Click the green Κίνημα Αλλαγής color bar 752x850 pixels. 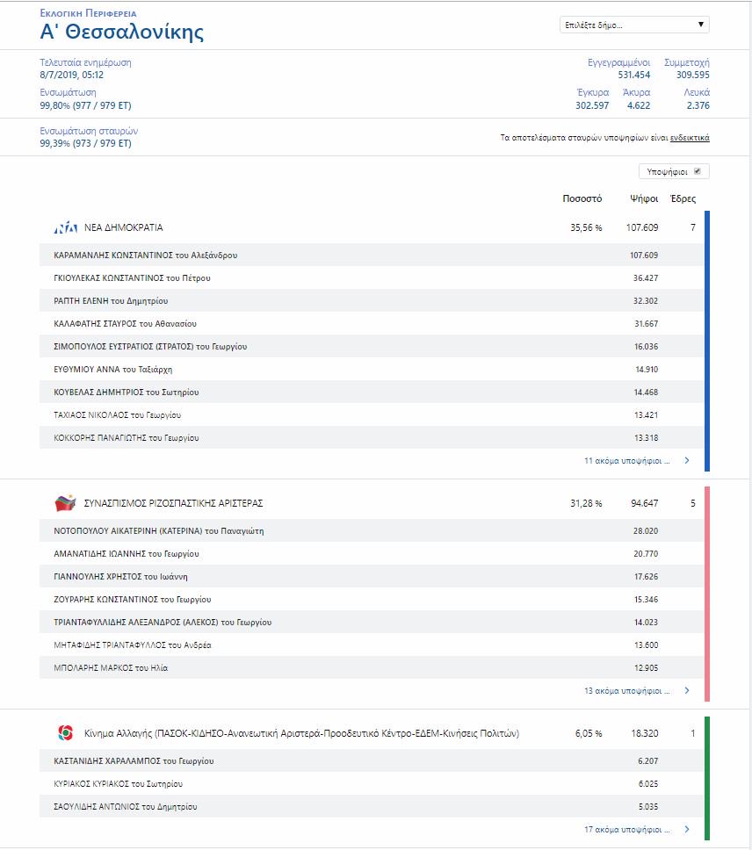pos(706,779)
